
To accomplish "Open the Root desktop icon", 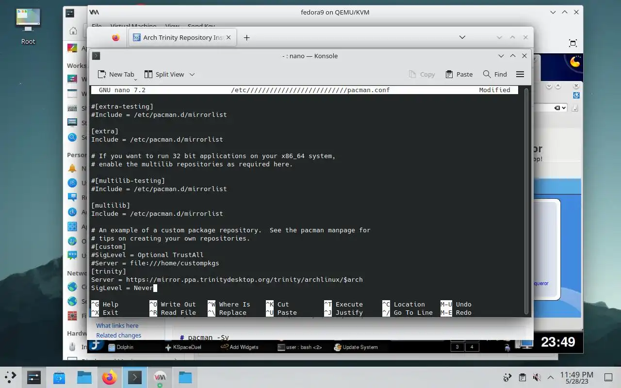I will coord(28,27).
